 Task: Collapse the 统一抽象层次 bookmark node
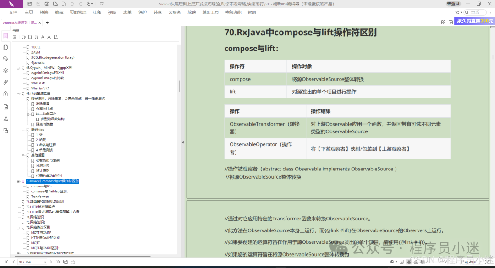tap(28, 114)
